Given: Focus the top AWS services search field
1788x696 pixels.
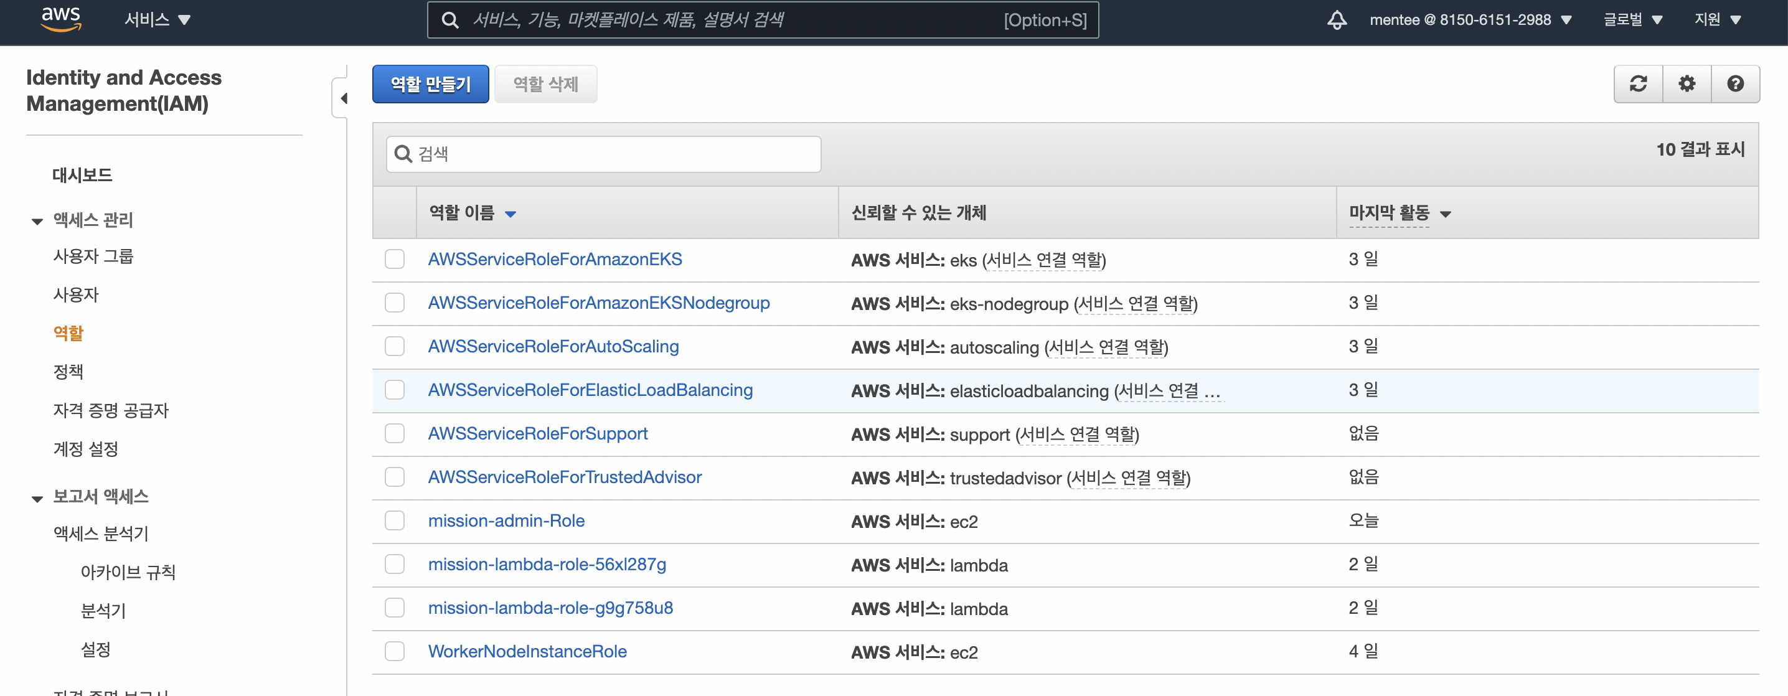Looking at the screenshot, I should [x=762, y=20].
